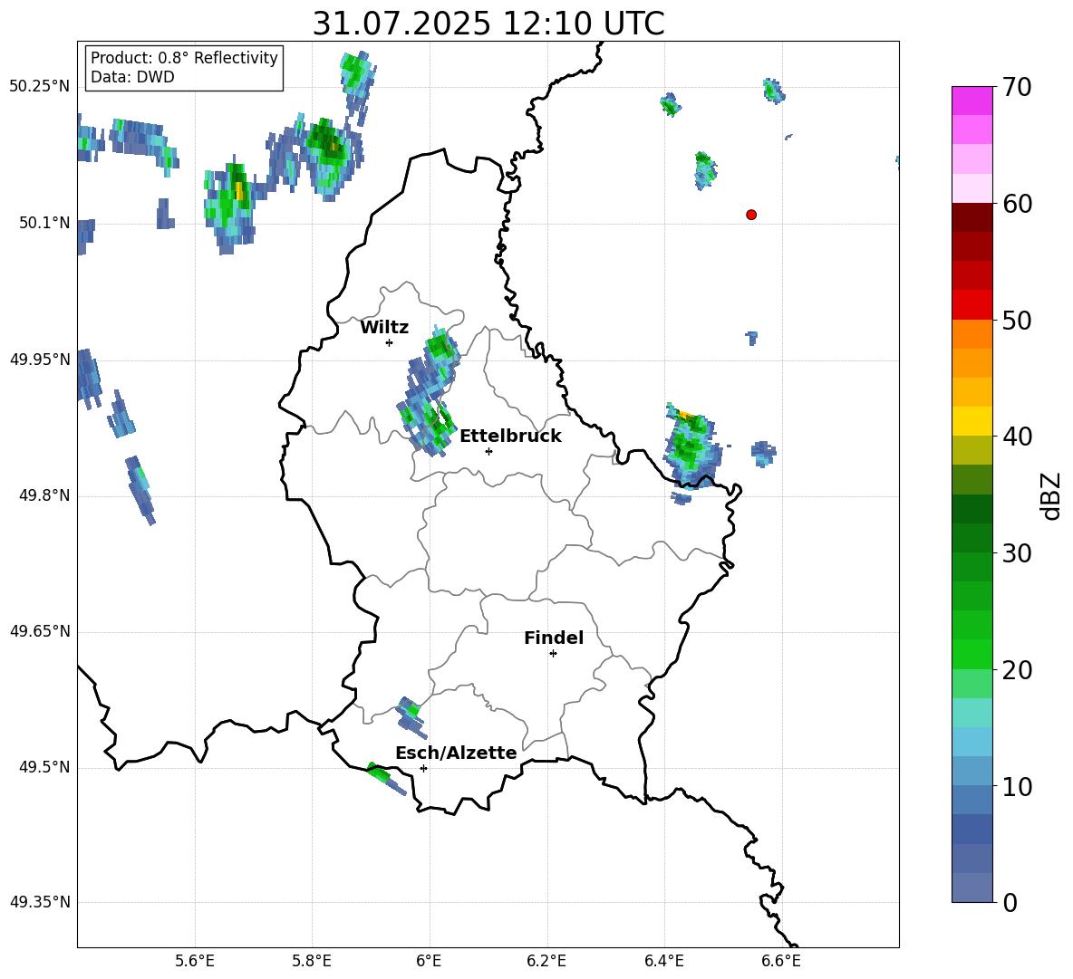Click the Ettelbruck city label
1073x979 pixels.
[x=510, y=437]
